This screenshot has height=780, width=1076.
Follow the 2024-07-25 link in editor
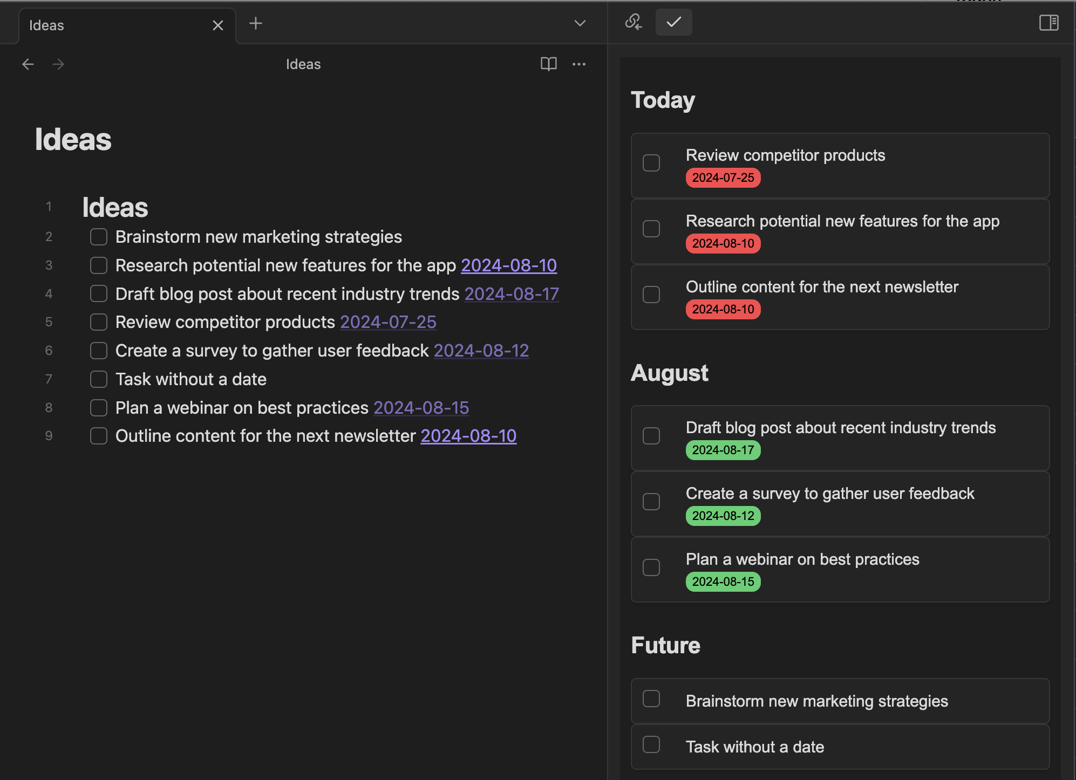coord(388,322)
